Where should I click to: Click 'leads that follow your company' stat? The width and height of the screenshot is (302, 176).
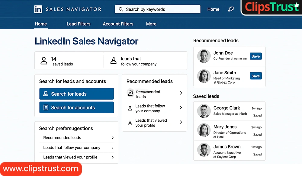(x=139, y=61)
